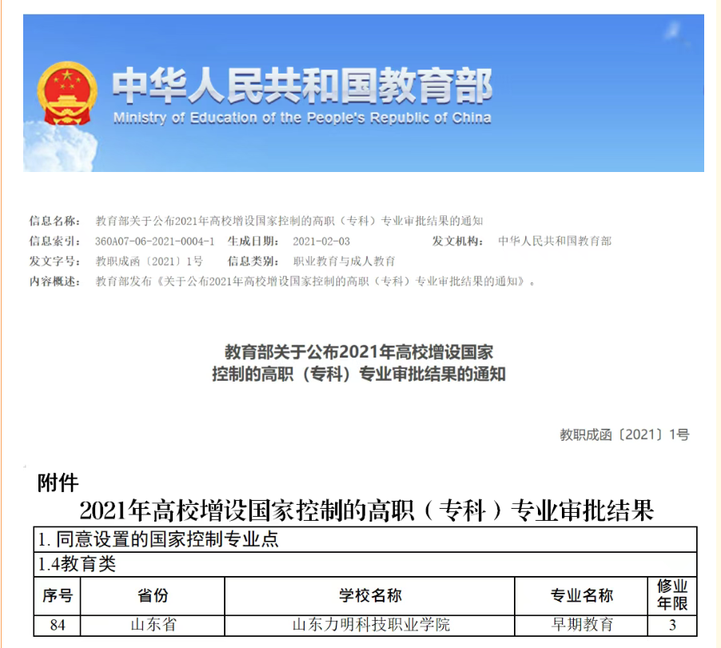Click the 修业年限 column header

click(x=671, y=595)
